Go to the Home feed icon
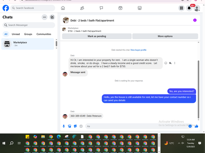 point(63,8)
